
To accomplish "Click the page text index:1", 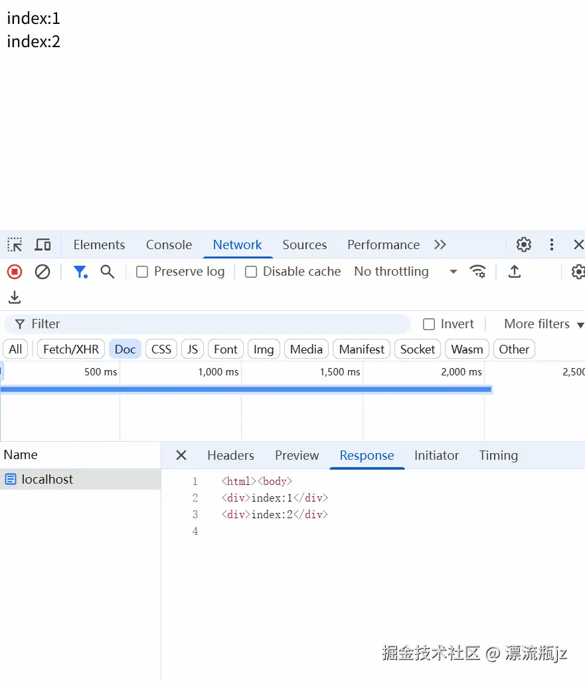I will point(33,19).
